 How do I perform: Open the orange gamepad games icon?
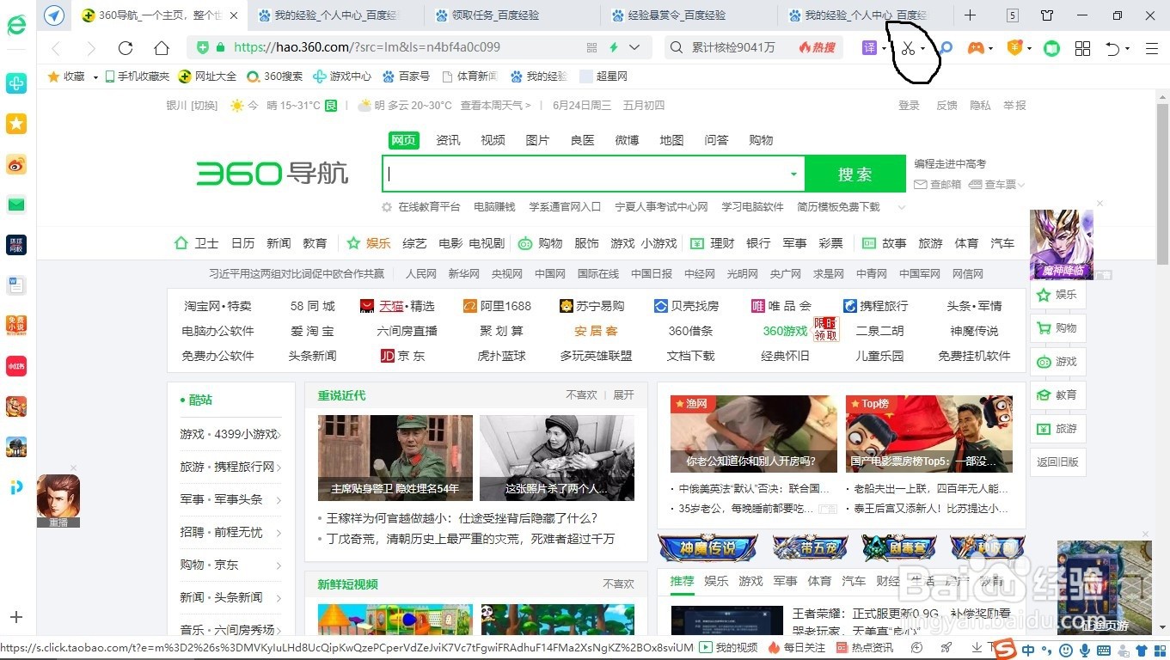coord(976,48)
